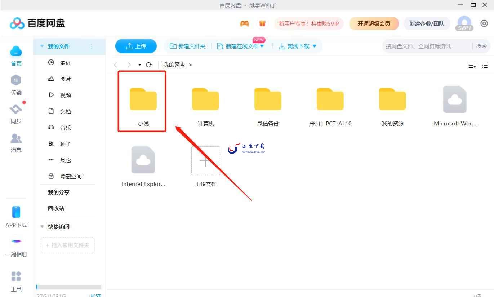The height and width of the screenshot is (297, 494).
Task: Open 一刻相册 album shortcut
Action: (16, 248)
